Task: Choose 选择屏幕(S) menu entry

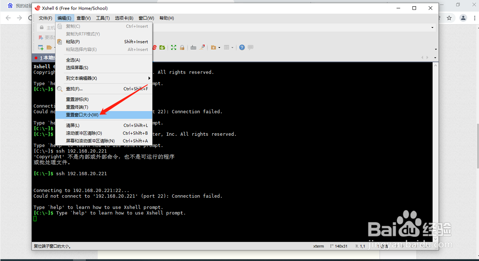Action: 103,68
